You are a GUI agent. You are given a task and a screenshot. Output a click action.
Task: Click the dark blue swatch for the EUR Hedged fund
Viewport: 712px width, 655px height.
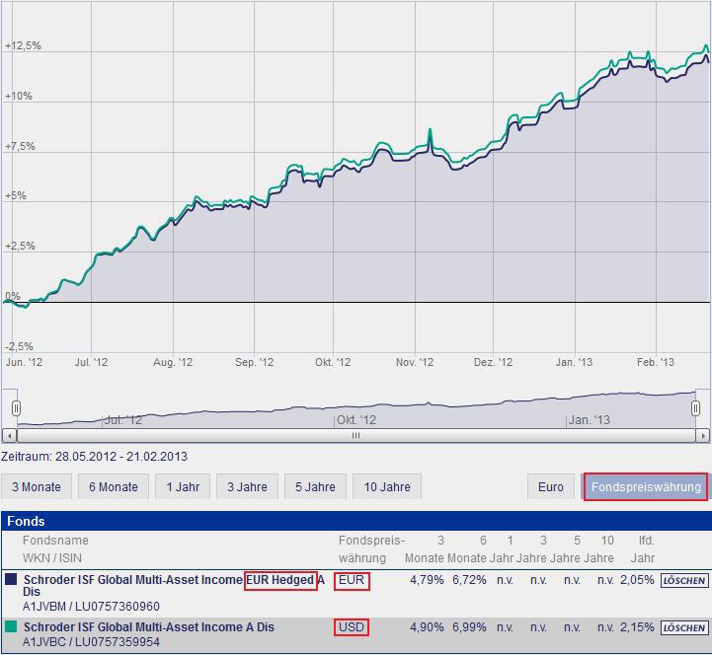point(11,580)
